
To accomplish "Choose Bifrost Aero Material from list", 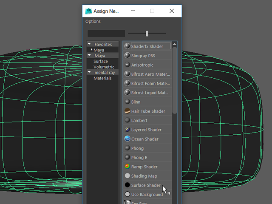I will [x=147, y=74].
